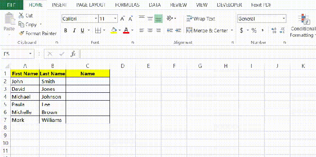The height and width of the screenshot is (157, 316).
Task: Open the Calibri font name dropdown
Action: [x=96, y=19]
